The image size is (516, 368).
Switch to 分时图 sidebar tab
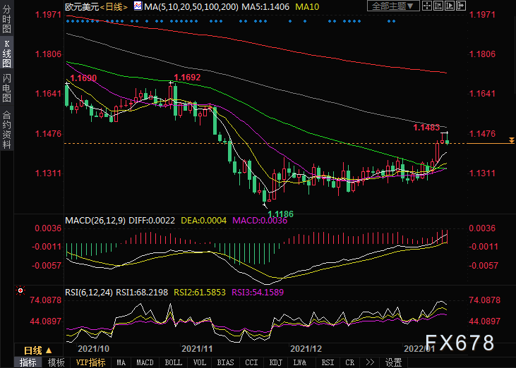[6, 18]
